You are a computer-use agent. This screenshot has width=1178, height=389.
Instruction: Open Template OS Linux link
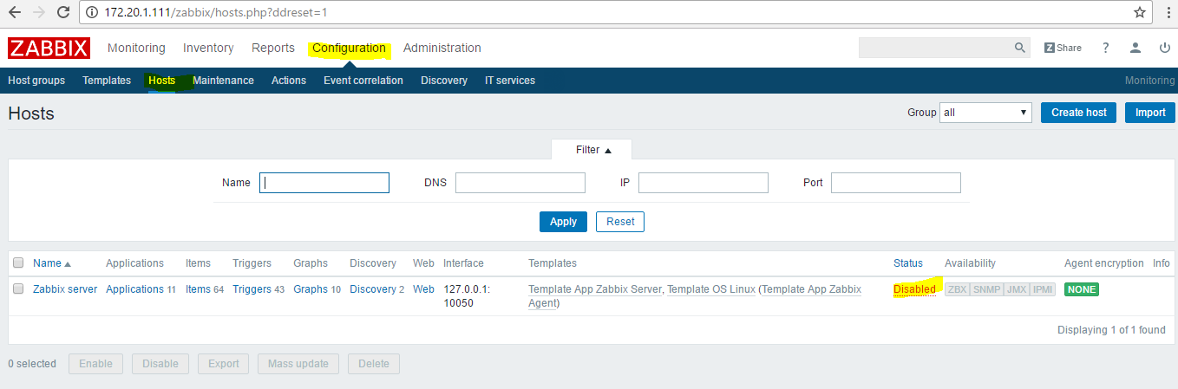[710, 289]
